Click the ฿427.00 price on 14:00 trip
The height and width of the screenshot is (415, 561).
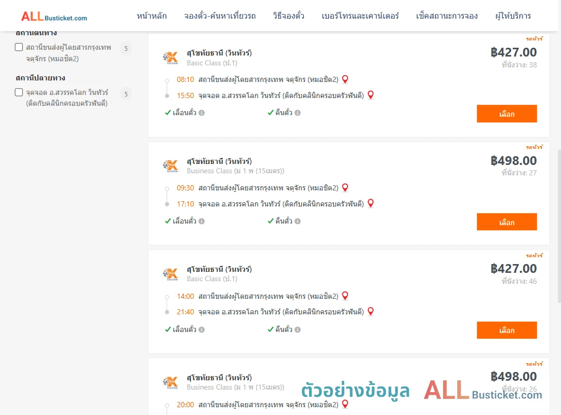(513, 269)
